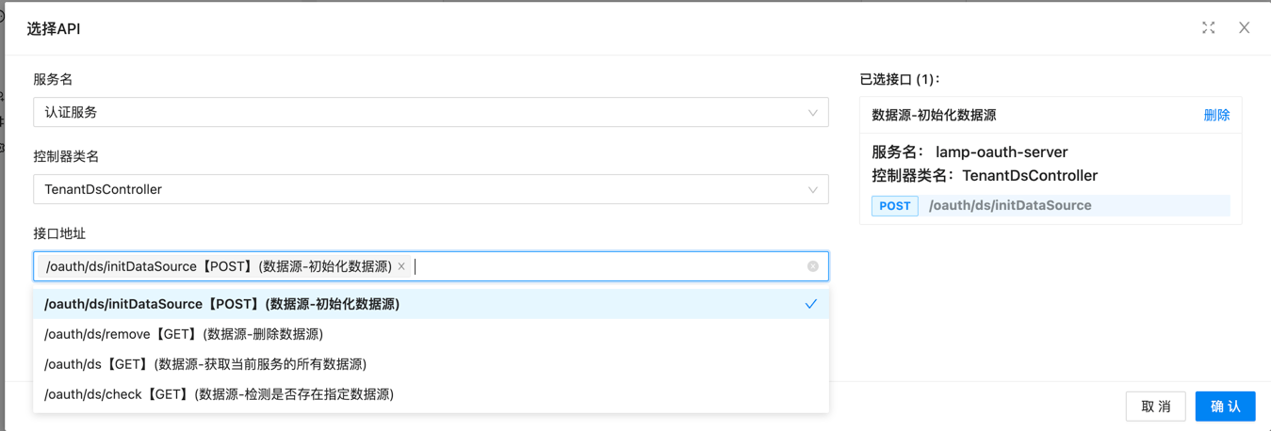The width and height of the screenshot is (1271, 431).
Task: Close the 选择API dialog with X icon
Action: [1244, 28]
